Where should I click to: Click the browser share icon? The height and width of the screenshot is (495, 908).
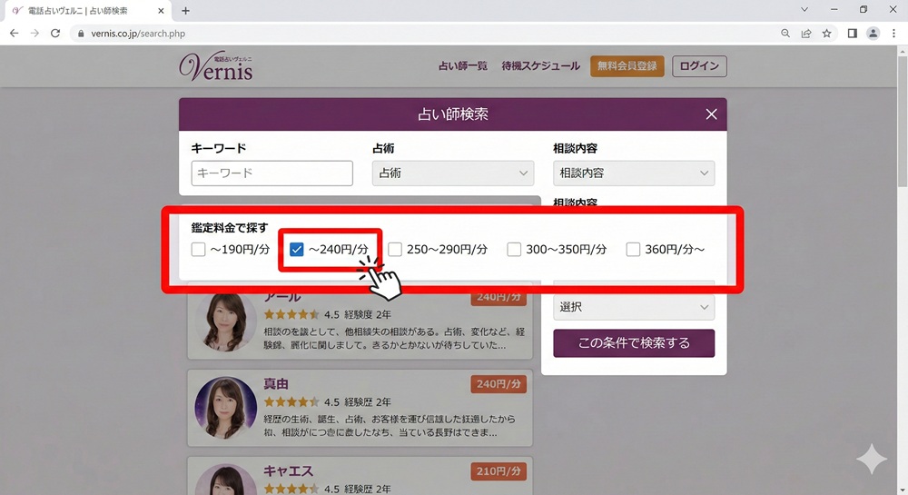pyautogui.click(x=805, y=34)
